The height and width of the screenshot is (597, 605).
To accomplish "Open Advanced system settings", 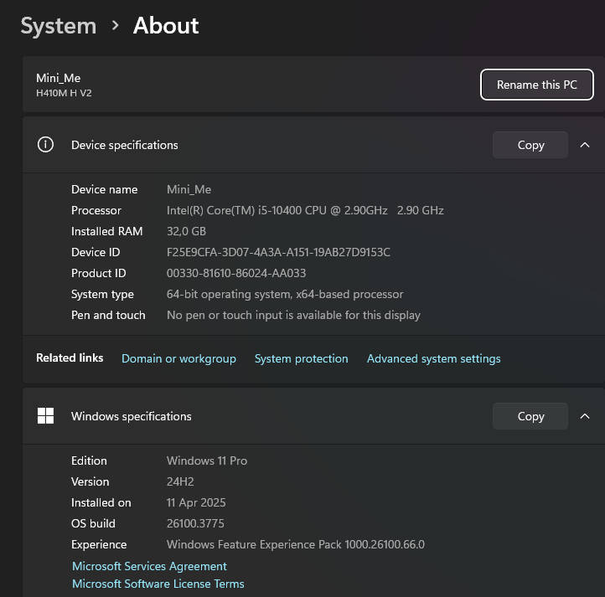I will [x=433, y=358].
